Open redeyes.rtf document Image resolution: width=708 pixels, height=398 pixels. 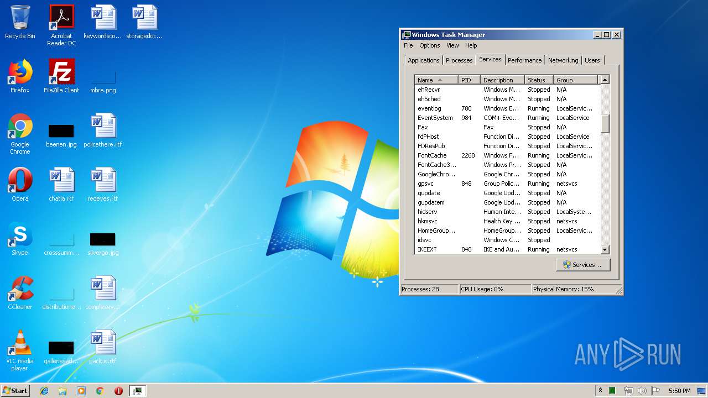(x=103, y=185)
